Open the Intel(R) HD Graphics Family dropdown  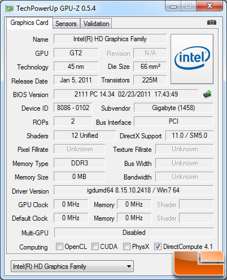(72, 266)
